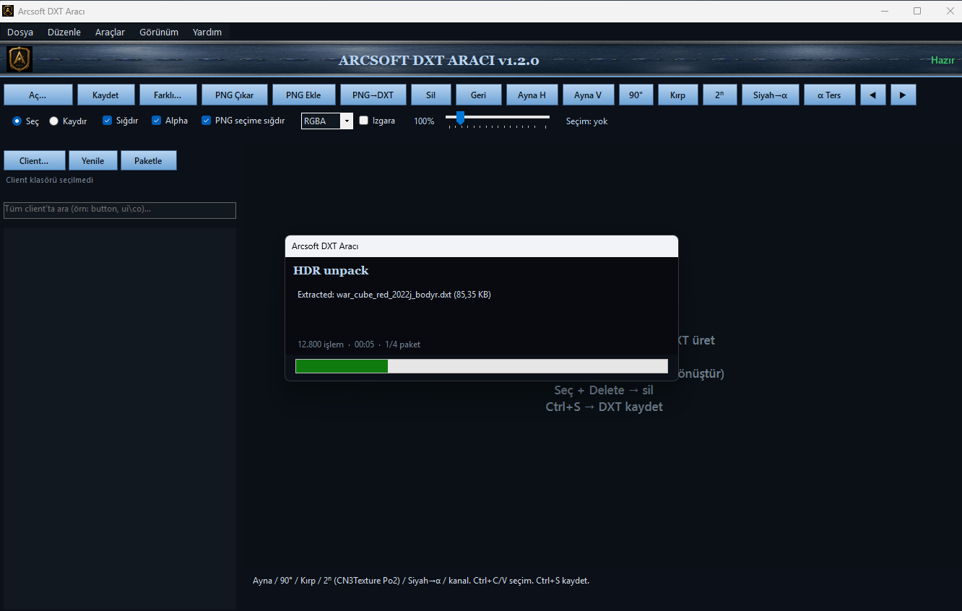Open the Yardım menu
This screenshot has width=962, height=611.
point(207,32)
